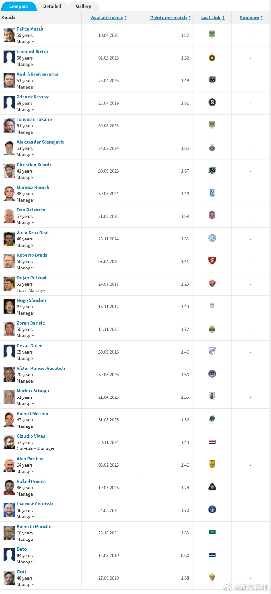Click Aleksandar Stanojevic's last club crest
This screenshot has width=271, height=594.
212,147
